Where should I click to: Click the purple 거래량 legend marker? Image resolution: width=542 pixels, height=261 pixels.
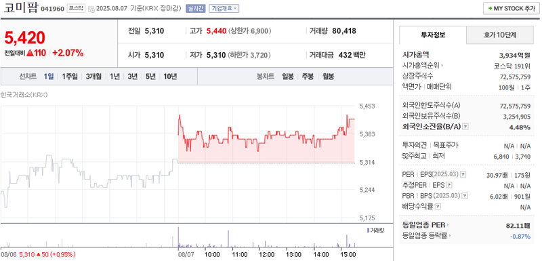tap(368, 230)
